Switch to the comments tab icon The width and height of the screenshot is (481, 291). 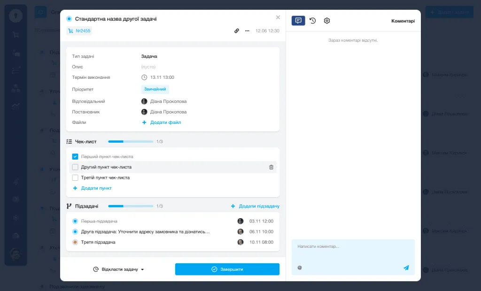point(298,21)
